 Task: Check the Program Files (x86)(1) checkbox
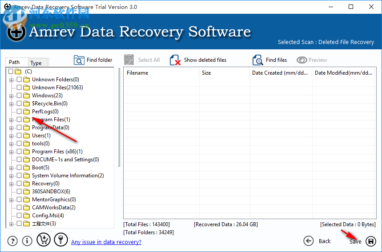19,152
